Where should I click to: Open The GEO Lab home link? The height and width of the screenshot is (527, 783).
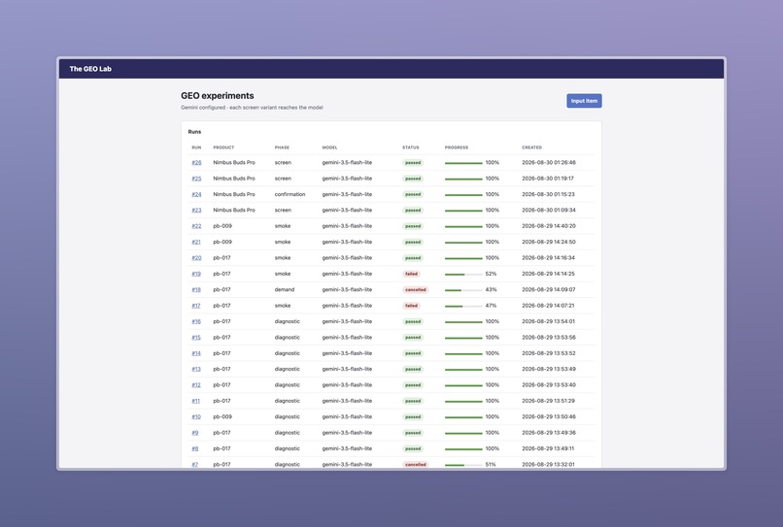coord(90,69)
